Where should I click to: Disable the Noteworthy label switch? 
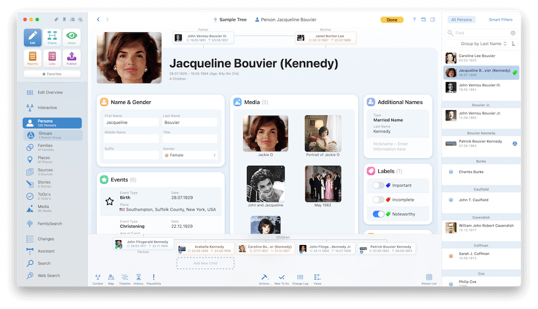tap(378, 214)
